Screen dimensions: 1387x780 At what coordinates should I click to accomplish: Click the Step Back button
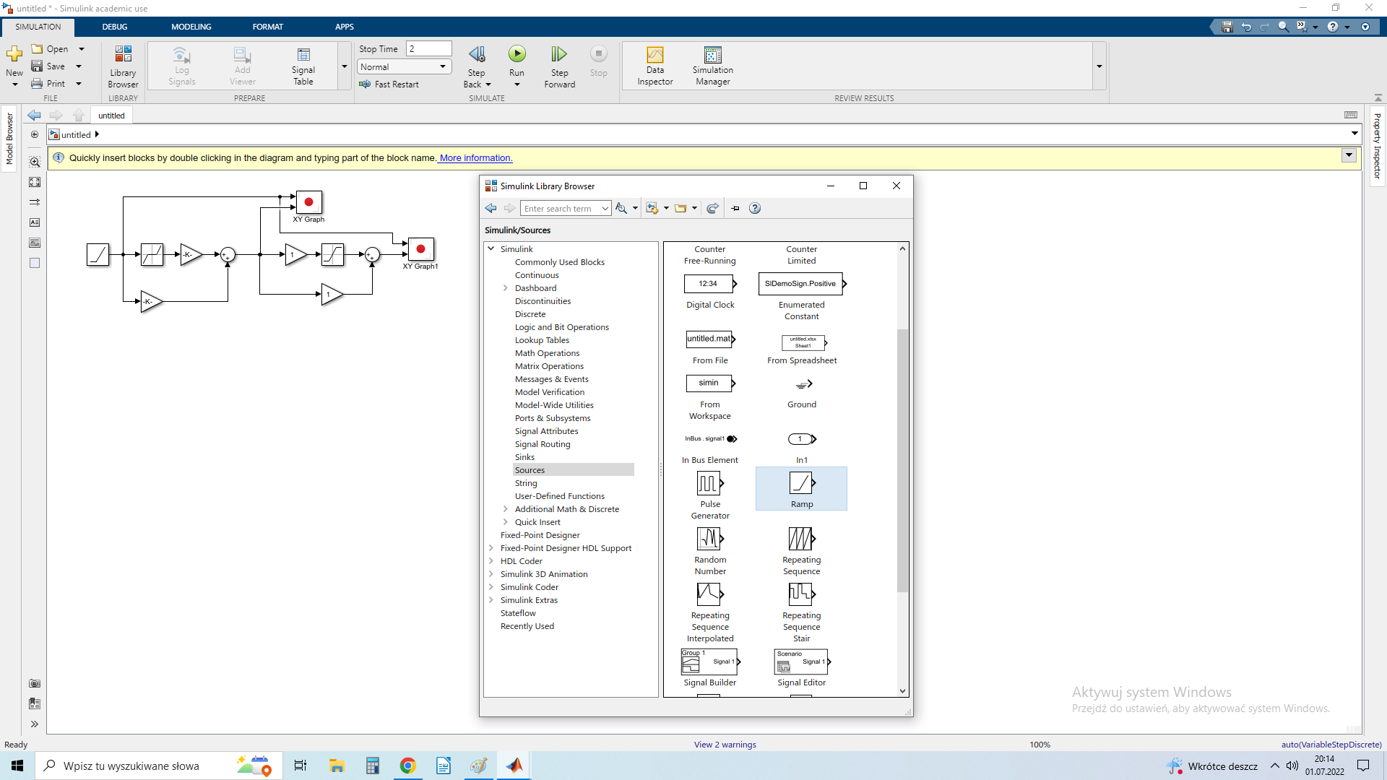coord(476,65)
